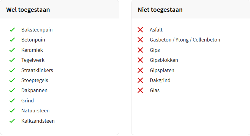Click the red X next to Gips

coord(140,50)
